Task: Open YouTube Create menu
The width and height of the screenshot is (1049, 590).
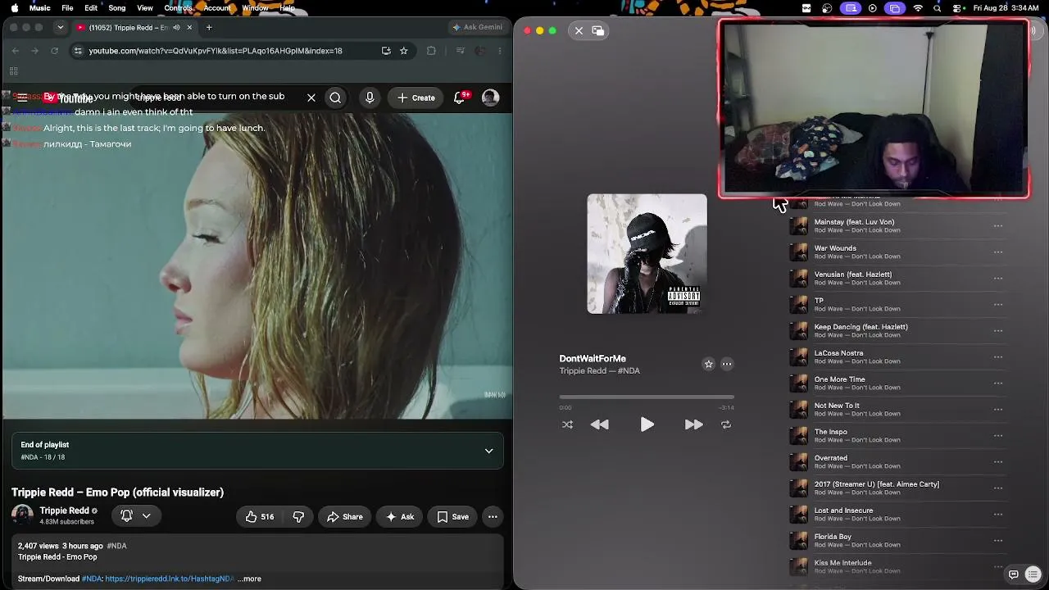Action: pyautogui.click(x=416, y=98)
